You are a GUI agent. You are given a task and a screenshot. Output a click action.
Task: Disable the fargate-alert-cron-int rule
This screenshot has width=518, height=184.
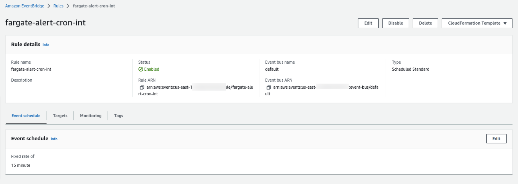tap(395, 23)
